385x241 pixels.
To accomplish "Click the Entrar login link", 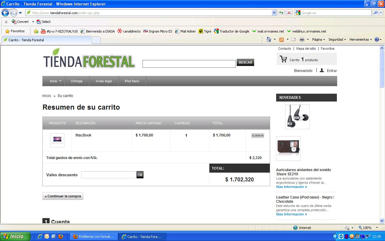I will click(x=332, y=71).
